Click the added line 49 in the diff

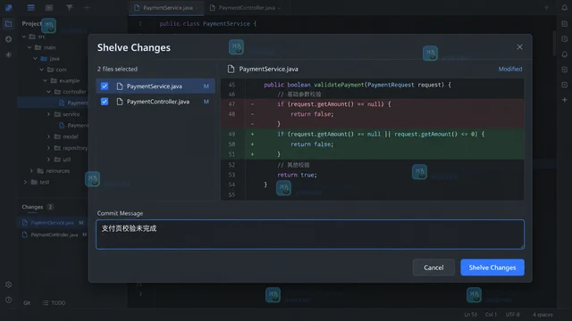373,134
